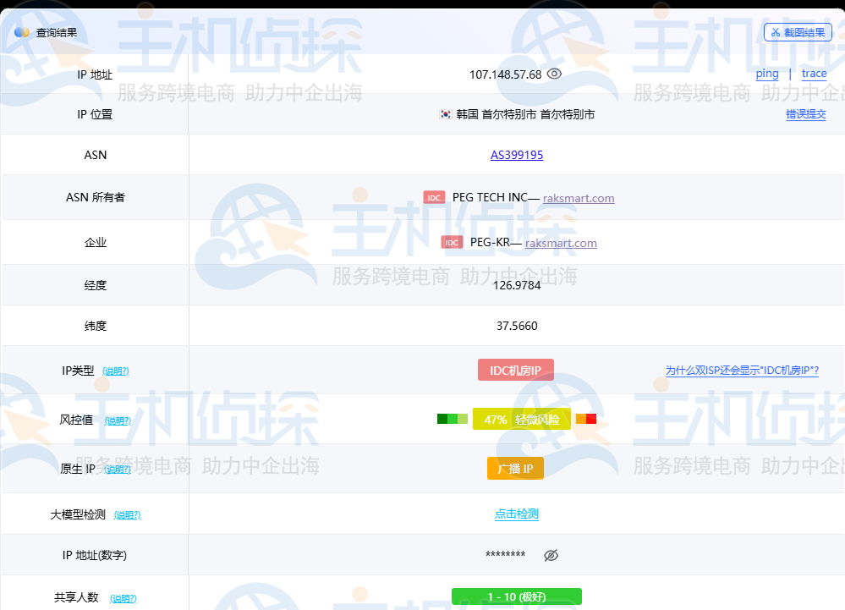Toggle the eye icon to hide the IP address
Viewport: 845px width, 610px height.
tap(554, 74)
